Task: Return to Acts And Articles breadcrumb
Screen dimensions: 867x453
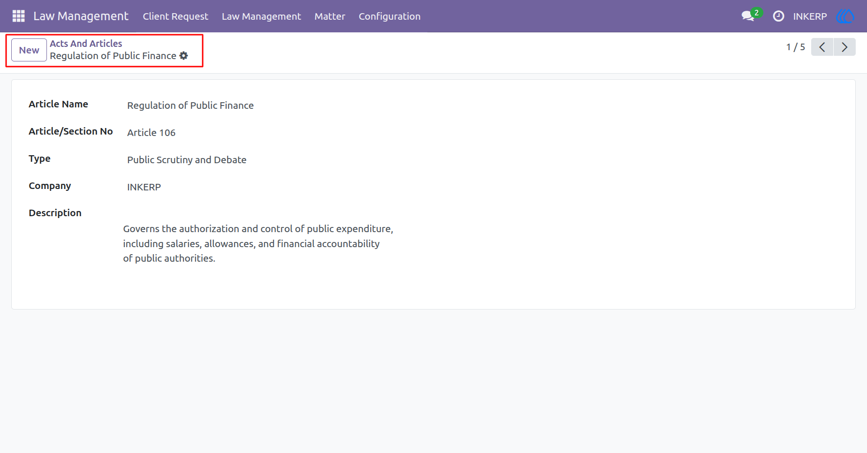Action: (x=86, y=44)
